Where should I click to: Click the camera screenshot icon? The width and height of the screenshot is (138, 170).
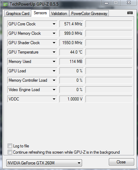tap(130, 13)
